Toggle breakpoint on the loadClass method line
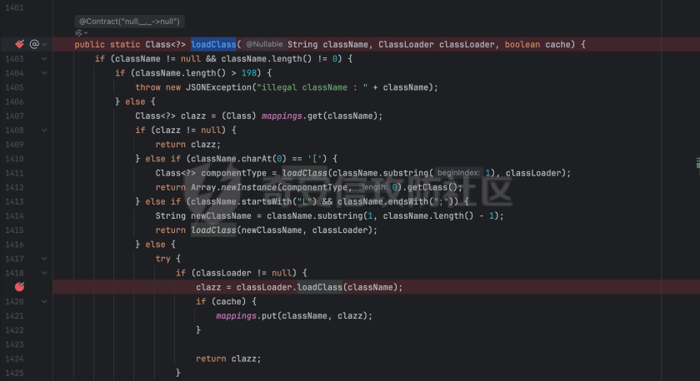Screen dimensions: 700x381 click(x=19, y=44)
